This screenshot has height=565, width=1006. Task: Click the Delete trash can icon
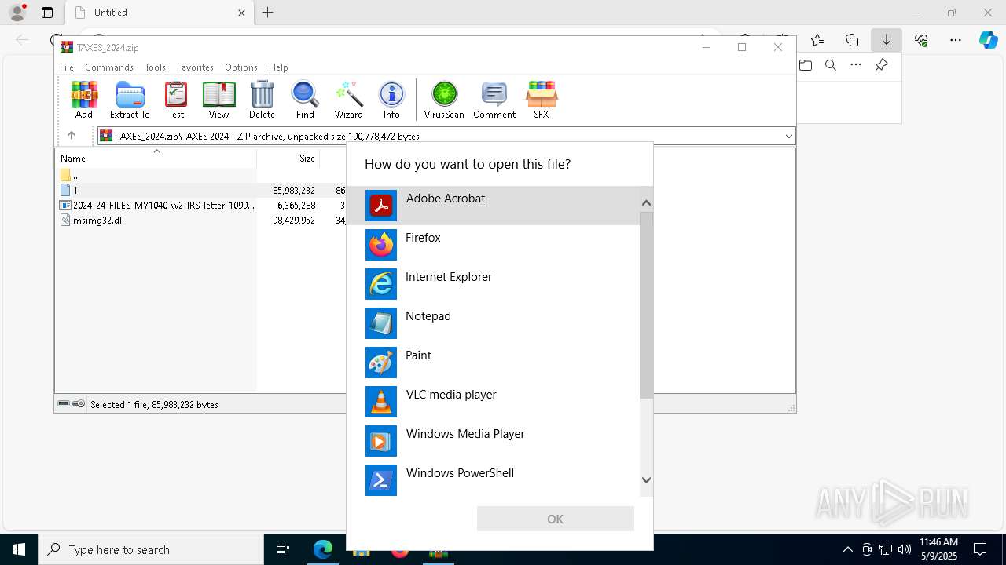(x=262, y=100)
